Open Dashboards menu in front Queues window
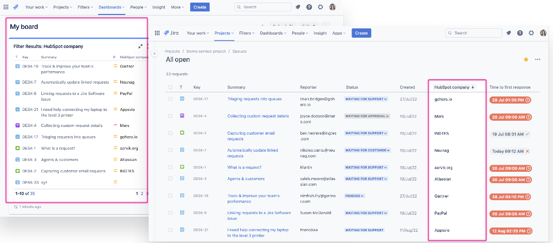This screenshot has height=243, width=553. pyautogui.click(x=273, y=33)
